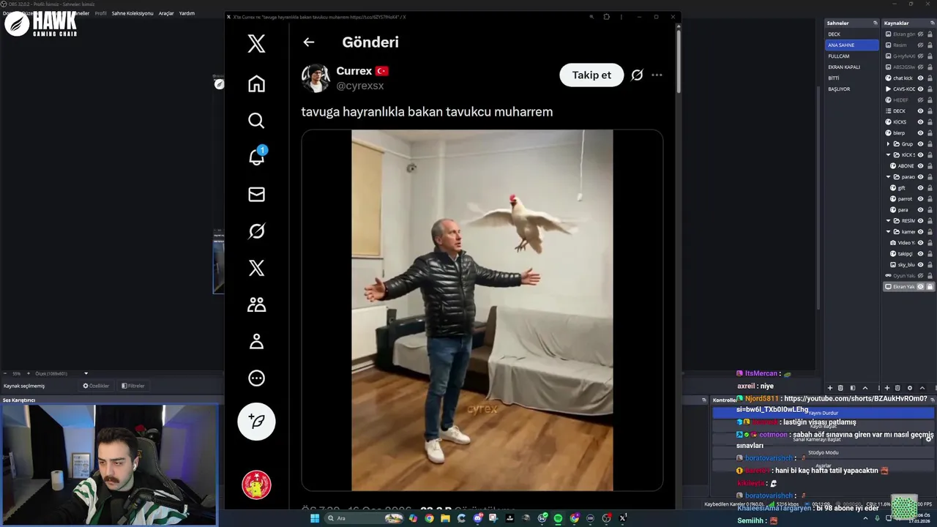Toggle visibility of sky_blu source
This screenshot has width=937, height=527.
click(920, 265)
